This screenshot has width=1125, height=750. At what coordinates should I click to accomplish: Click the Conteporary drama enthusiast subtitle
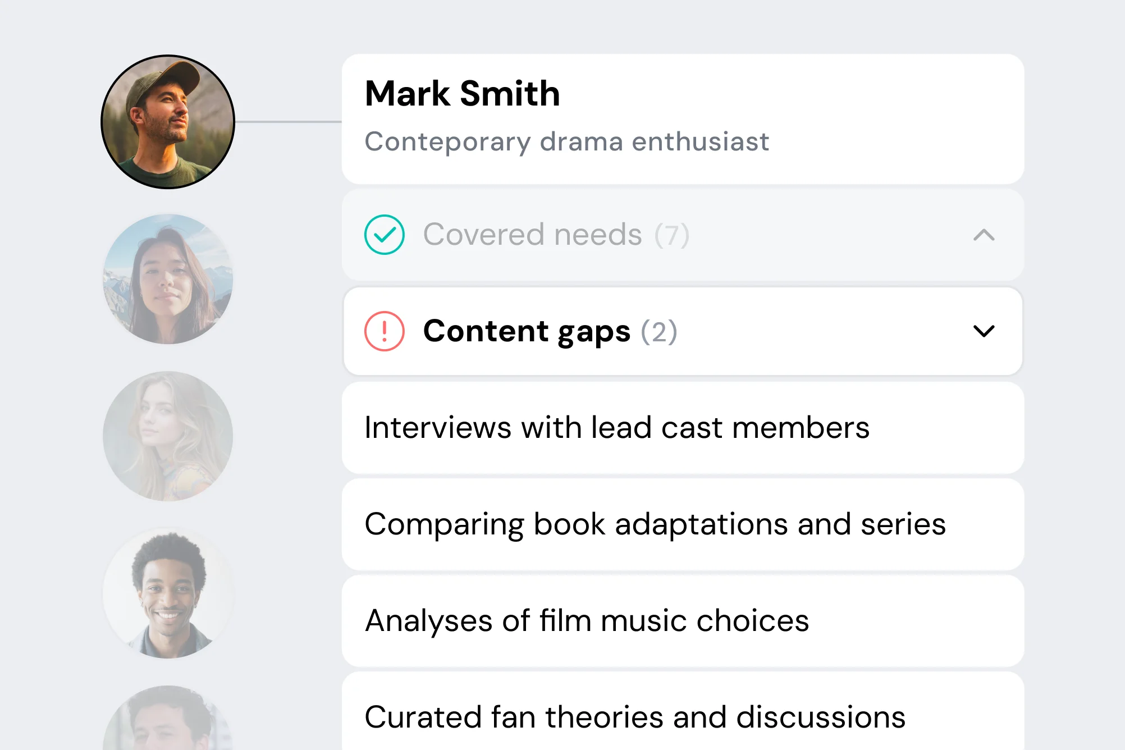pos(567,141)
